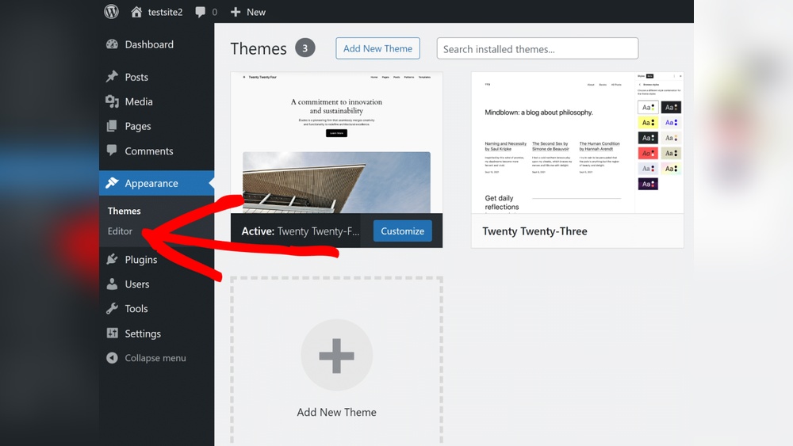Click the Themes page heading

click(259, 48)
